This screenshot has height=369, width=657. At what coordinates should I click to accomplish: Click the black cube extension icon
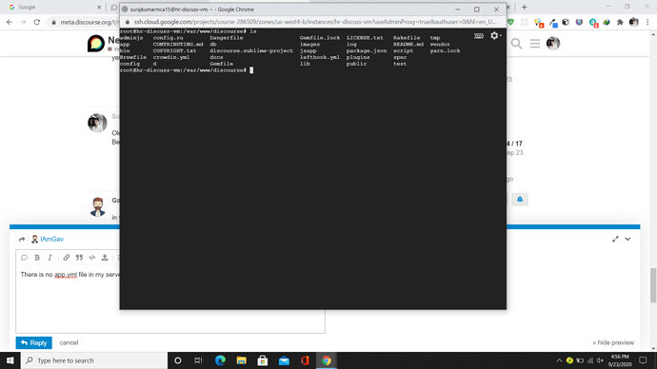pos(566,22)
